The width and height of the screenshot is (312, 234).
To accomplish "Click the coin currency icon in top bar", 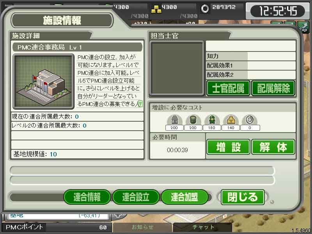I will (205, 9).
